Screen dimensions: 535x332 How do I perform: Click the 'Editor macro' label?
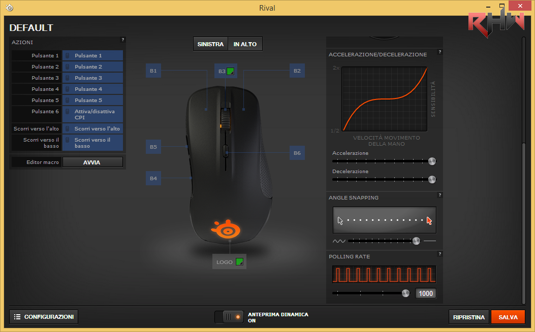coord(43,162)
